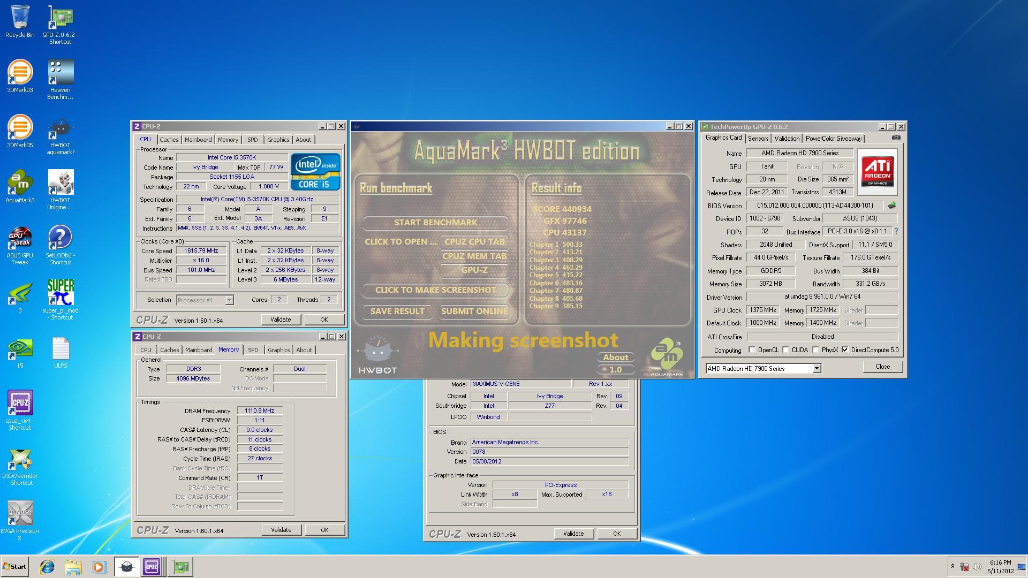Click START BENCHMARK in AquaMark
The width and height of the screenshot is (1028, 578).
point(435,223)
